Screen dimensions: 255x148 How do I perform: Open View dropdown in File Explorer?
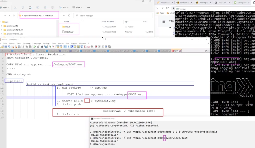tap(78, 7)
